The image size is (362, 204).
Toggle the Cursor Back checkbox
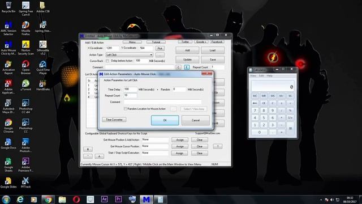107,61
